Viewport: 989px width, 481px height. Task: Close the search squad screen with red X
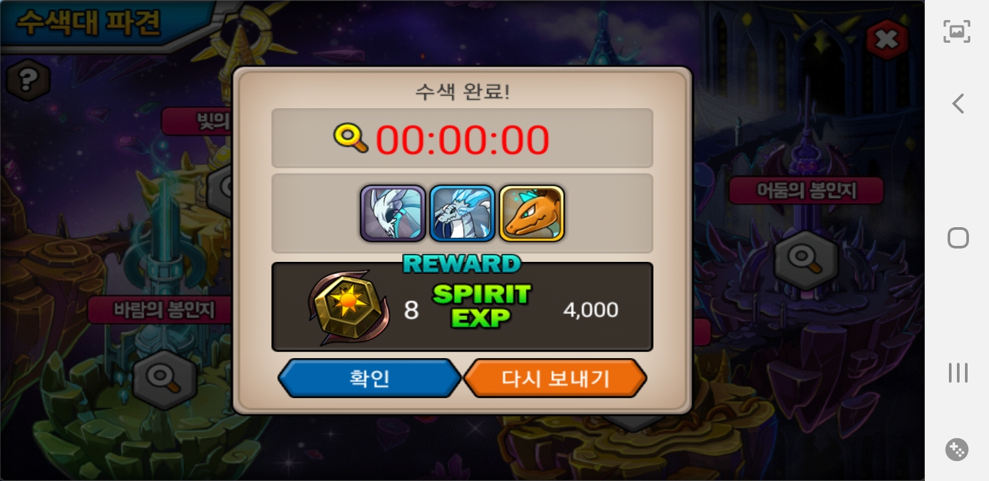coord(887,40)
